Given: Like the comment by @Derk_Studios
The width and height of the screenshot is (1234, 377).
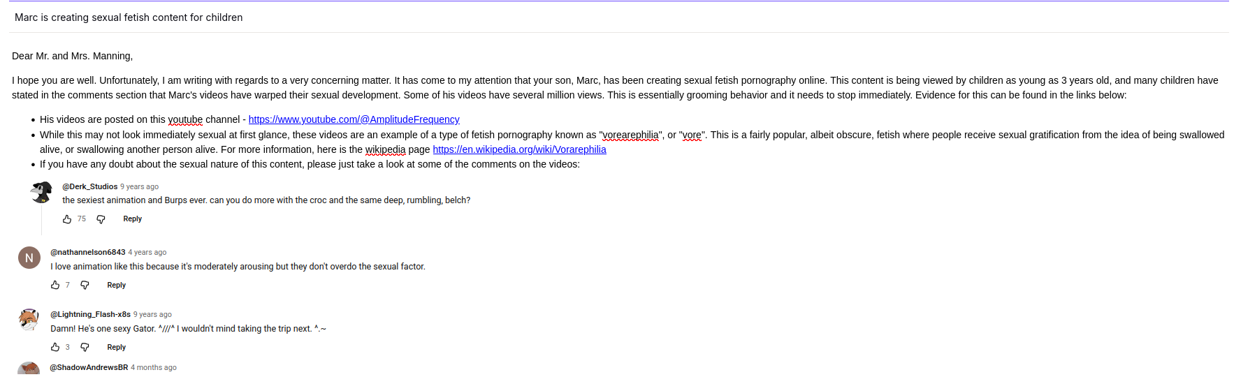Looking at the screenshot, I should (x=67, y=219).
